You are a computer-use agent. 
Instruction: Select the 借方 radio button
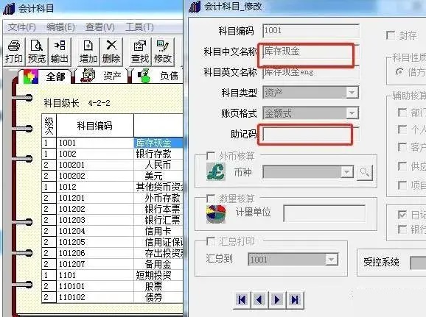click(x=399, y=72)
